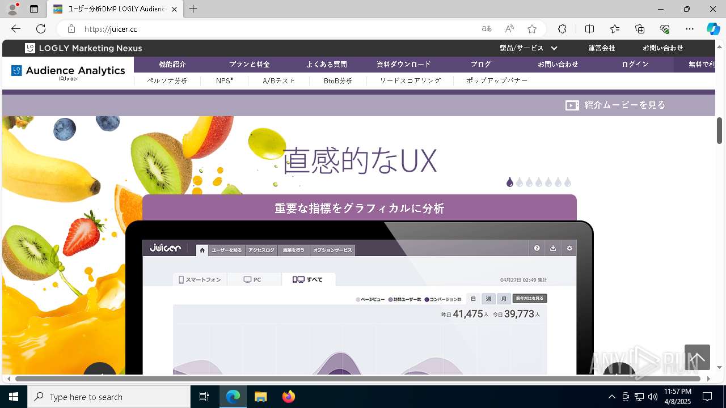Switch to すべて tab in dashboard
726x408 pixels.
tap(309, 279)
